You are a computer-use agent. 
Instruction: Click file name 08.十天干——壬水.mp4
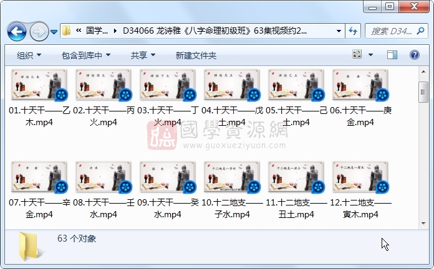click(x=104, y=209)
